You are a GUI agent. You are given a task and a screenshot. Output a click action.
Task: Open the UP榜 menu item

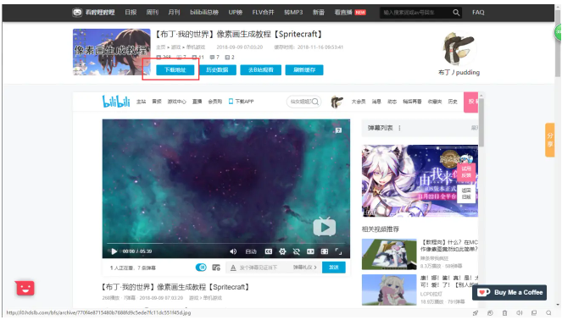click(235, 12)
